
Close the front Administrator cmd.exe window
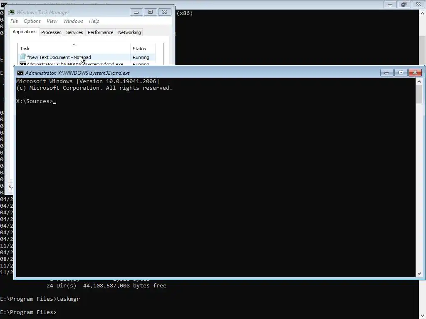click(x=415, y=73)
